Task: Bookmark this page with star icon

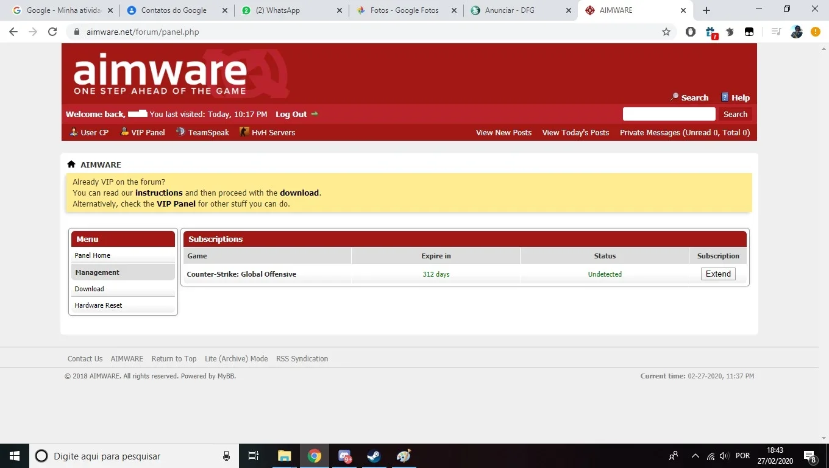Action: (666, 32)
